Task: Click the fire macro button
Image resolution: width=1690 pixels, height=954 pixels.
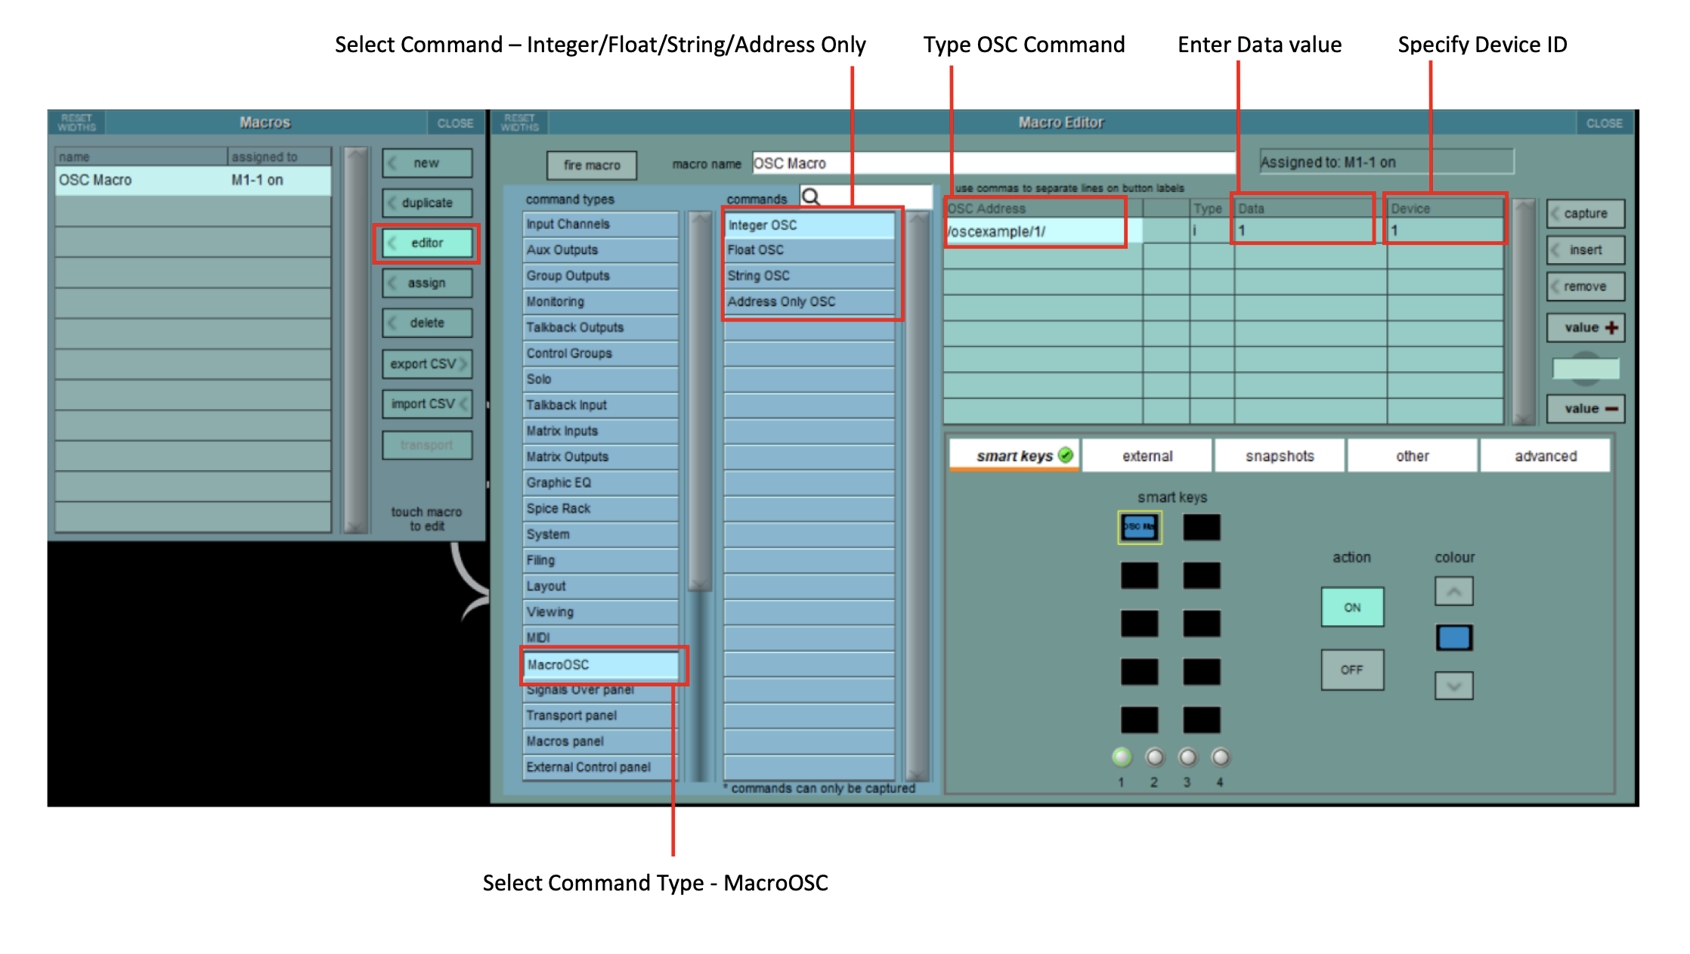Action: click(592, 165)
